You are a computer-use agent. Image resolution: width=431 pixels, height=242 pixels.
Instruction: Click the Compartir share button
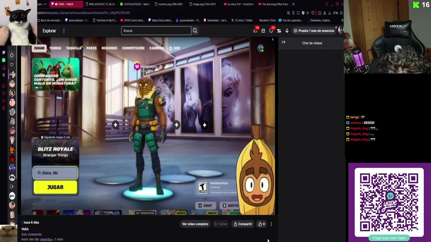(243, 224)
